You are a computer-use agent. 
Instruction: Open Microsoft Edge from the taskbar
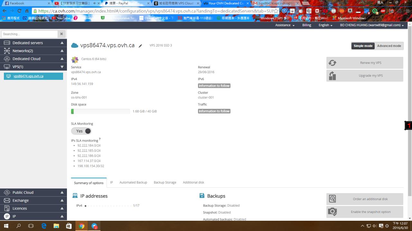coord(44,226)
